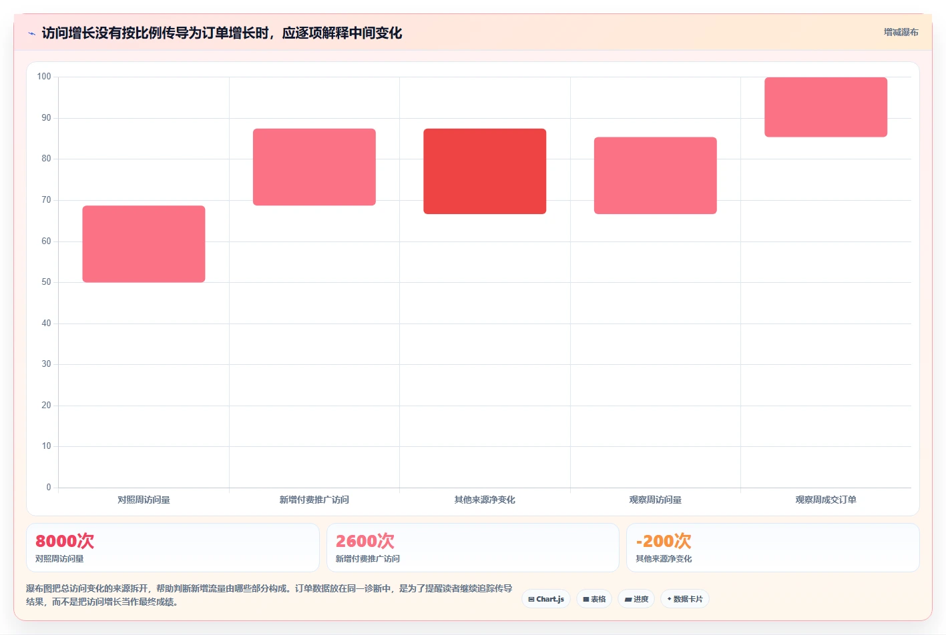The width and height of the screenshot is (946, 635).
Task: Click the lightning icon beside the title
Action: [x=31, y=33]
